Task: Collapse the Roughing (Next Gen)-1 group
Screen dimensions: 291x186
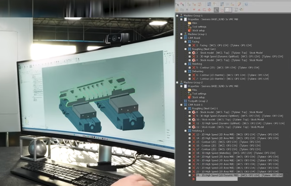Action: [x=185, y=108]
